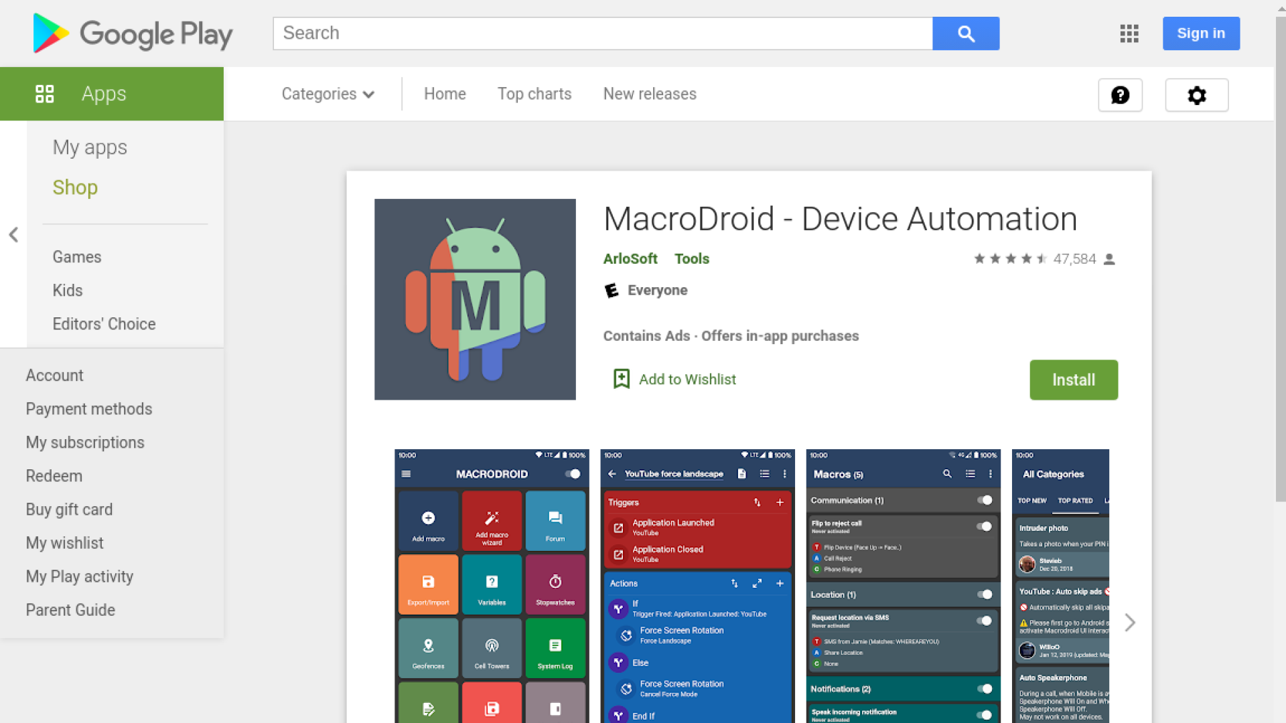The width and height of the screenshot is (1286, 723).
Task: Open the Top charts menu item
Action: pos(534,94)
